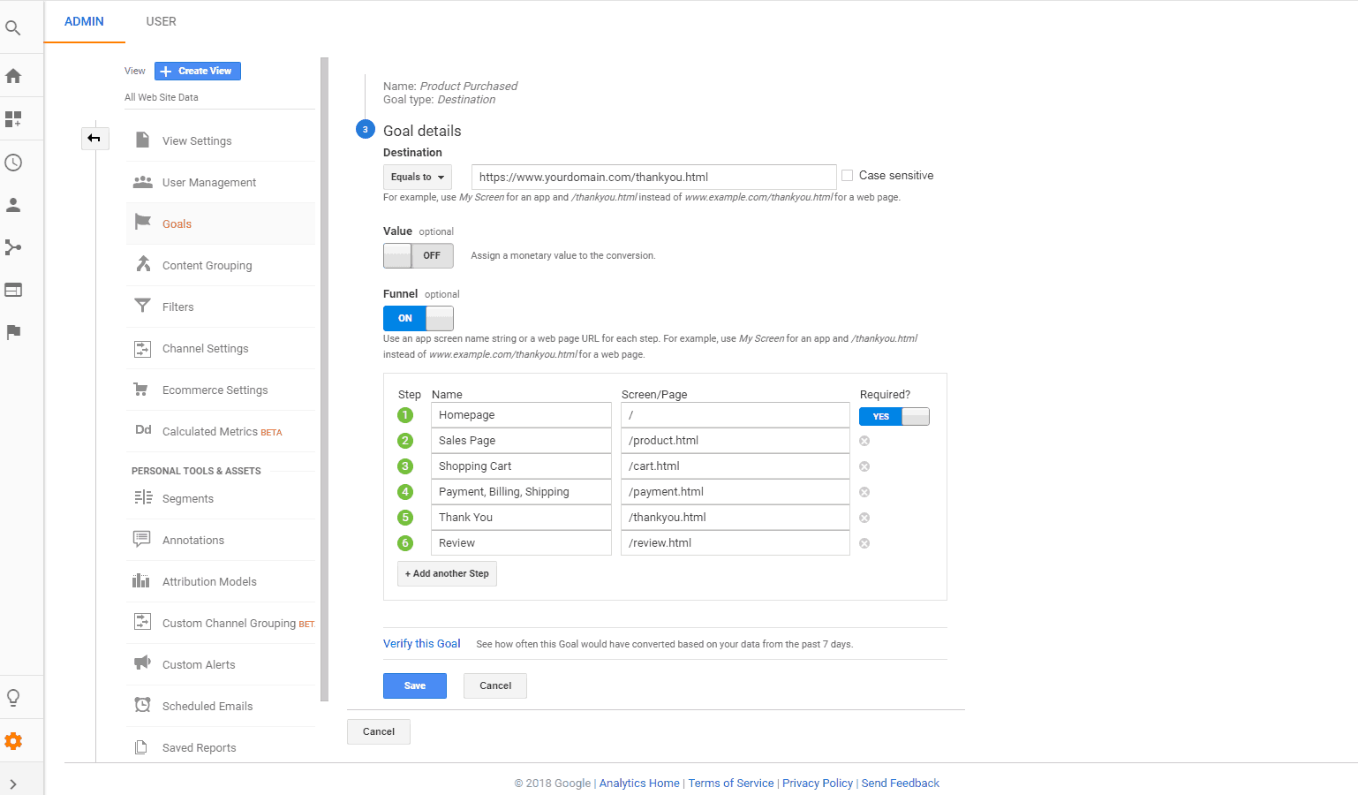Viewport: 1358px width, 795px height.
Task: Open the Equals to match type dropdown
Action: 418,177
